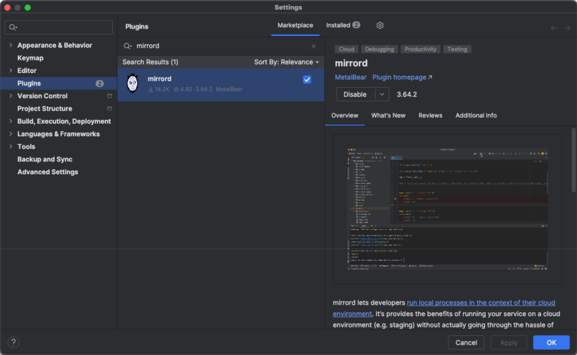Clear the plugin search field text
The image size is (577, 355).
click(x=313, y=46)
